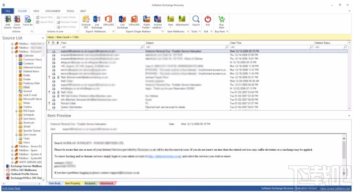Click Rename Folder in the ribbon
Image resolution: width=353 pixels, height=192 pixels.
pos(67,22)
